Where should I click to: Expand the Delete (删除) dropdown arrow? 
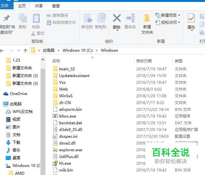click(x=117, y=31)
